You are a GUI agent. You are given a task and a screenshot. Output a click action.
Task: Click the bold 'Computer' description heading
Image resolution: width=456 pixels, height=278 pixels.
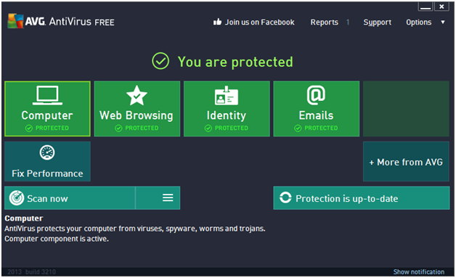(24, 218)
